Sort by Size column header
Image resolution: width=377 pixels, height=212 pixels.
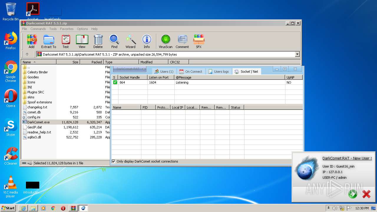(68, 62)
